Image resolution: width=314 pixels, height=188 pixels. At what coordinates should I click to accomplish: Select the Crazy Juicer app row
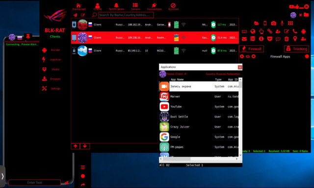coord(199,127)
